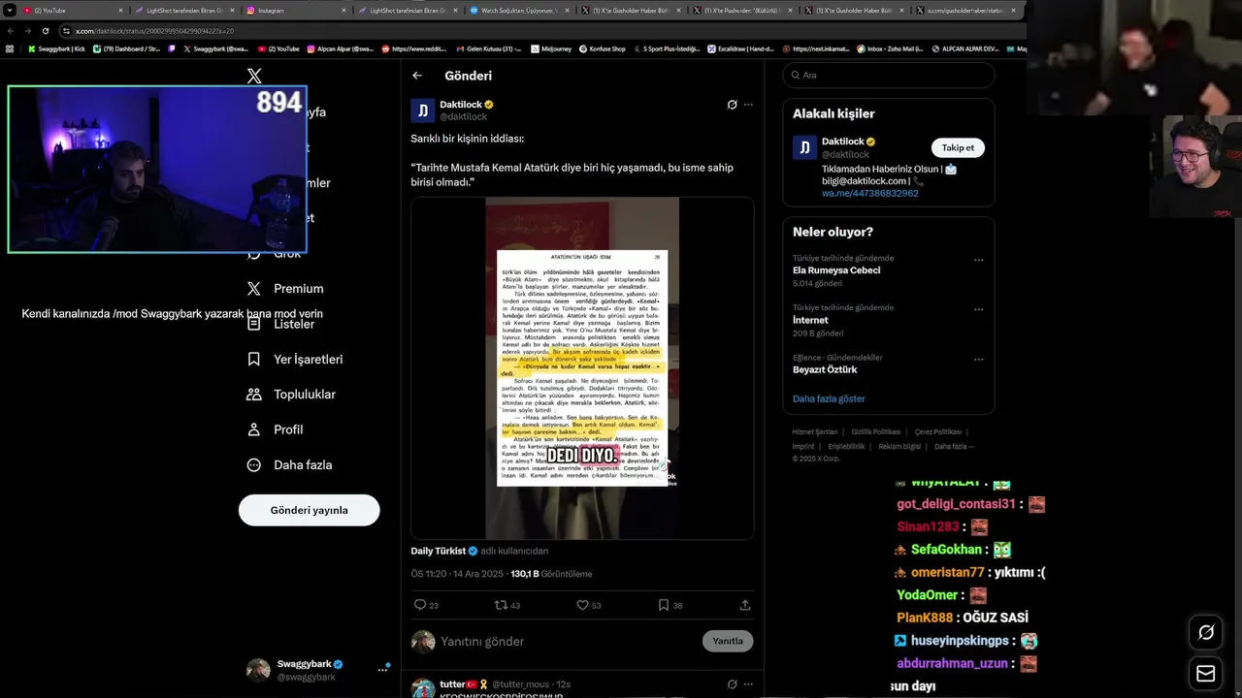1242x698 pixels.
Task: Open the Swaggybark account switcher menu
Action: 382,670
